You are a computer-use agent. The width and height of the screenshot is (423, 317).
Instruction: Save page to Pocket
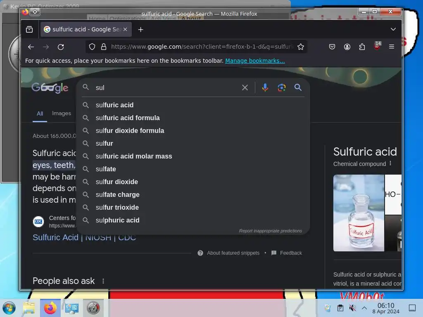pyautogui.click(x=332, y=47)
